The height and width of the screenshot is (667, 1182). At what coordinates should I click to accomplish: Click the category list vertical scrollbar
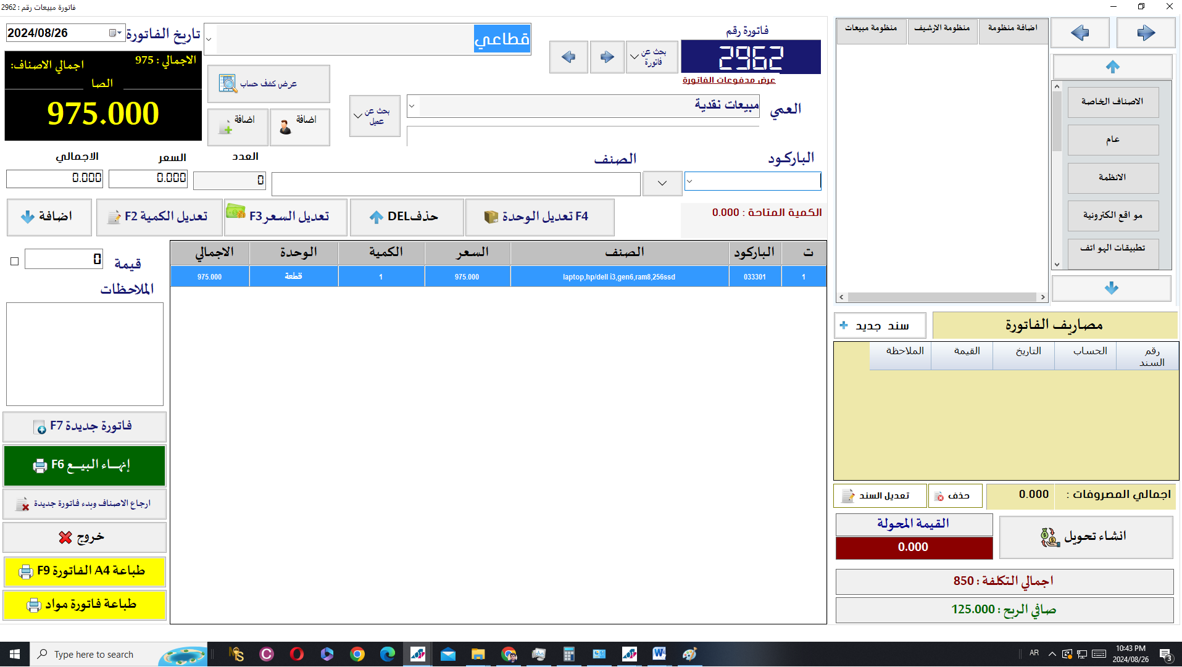click(x=1057, y=176)
